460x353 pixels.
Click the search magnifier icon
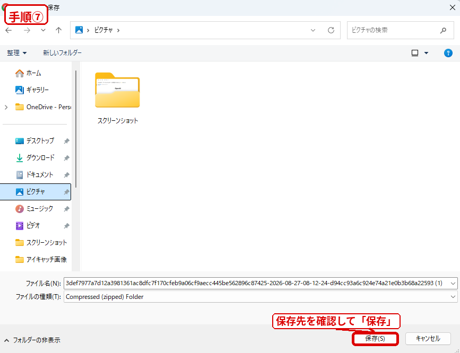tap(443, 30)
